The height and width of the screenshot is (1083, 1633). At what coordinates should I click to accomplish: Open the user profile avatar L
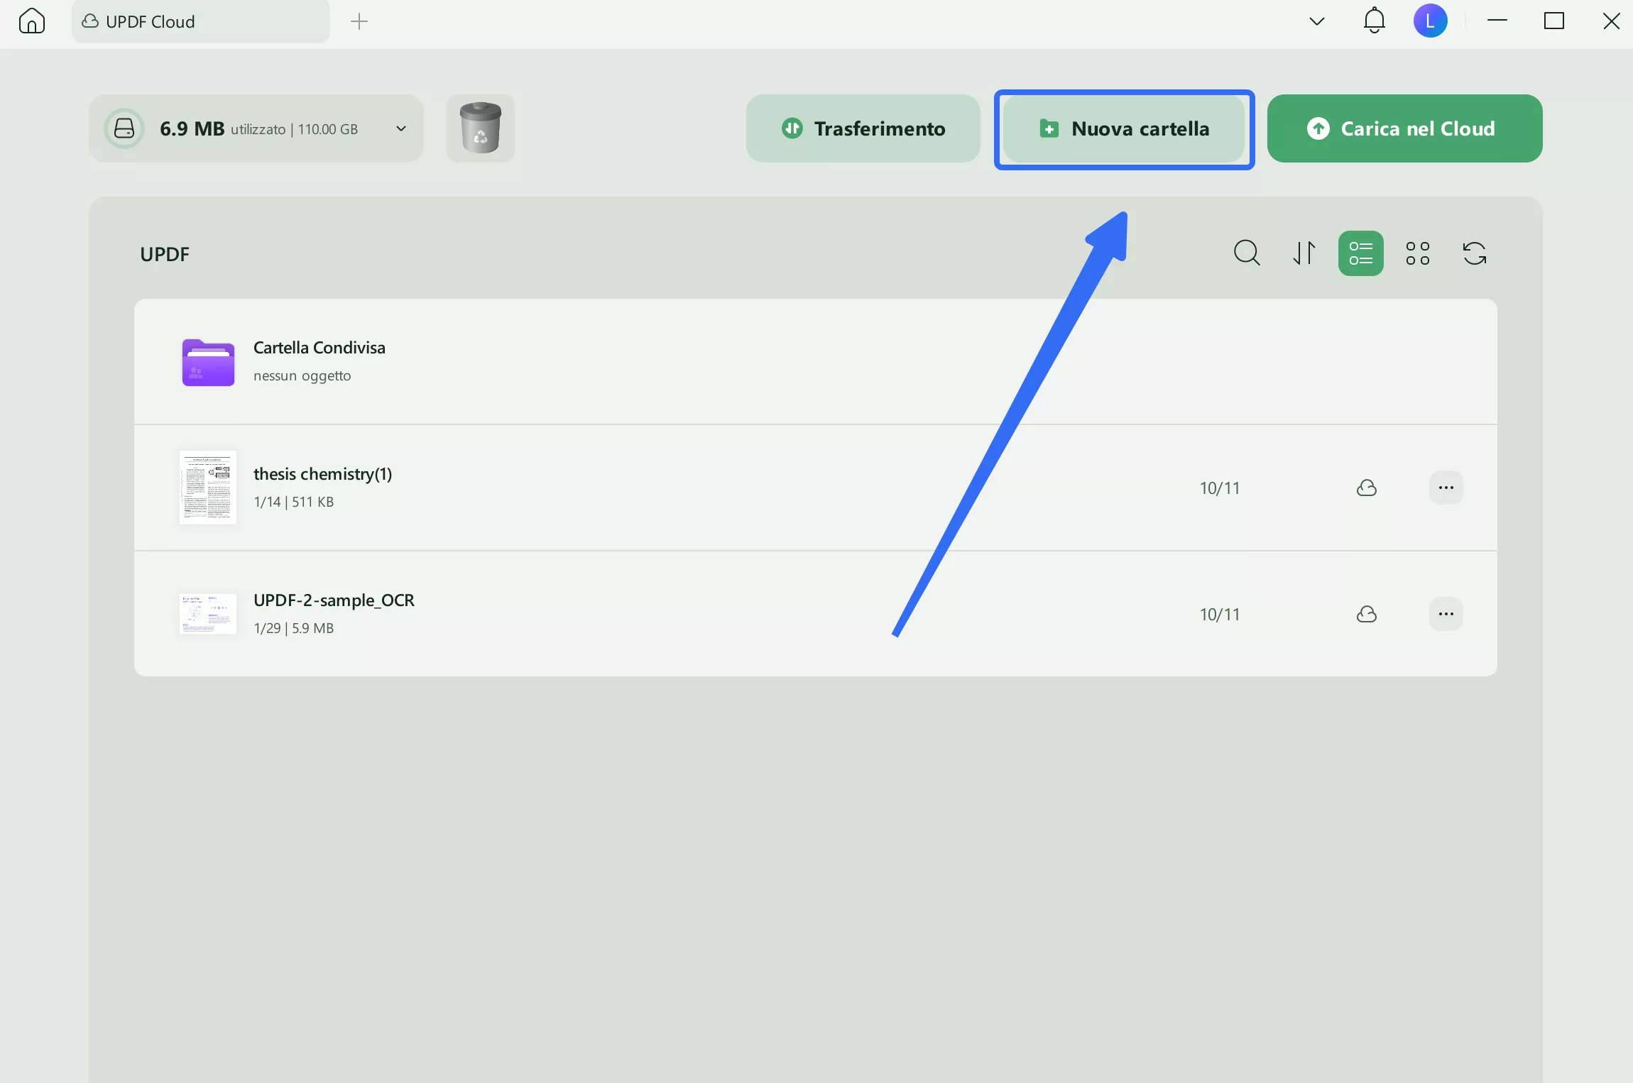coord(1430,21)
